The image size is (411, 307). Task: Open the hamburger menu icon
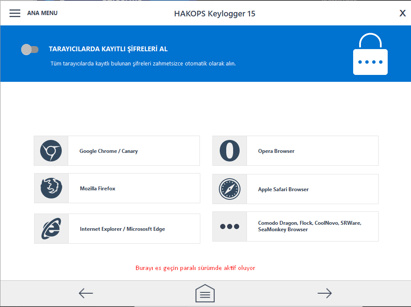point(15,13)
